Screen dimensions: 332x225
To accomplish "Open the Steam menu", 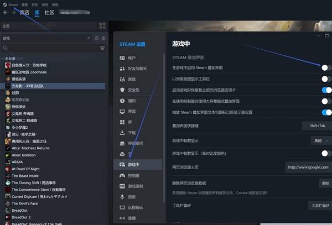I will coord(13,4).
